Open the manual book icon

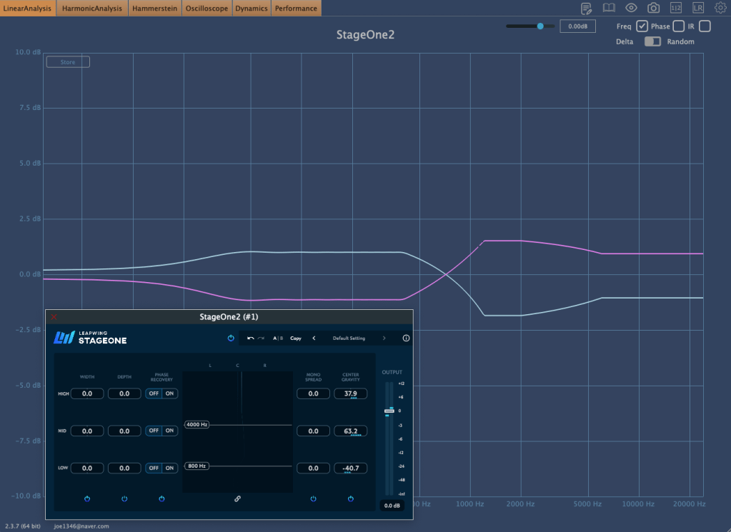pyautogui.click(x=609, y=8)
